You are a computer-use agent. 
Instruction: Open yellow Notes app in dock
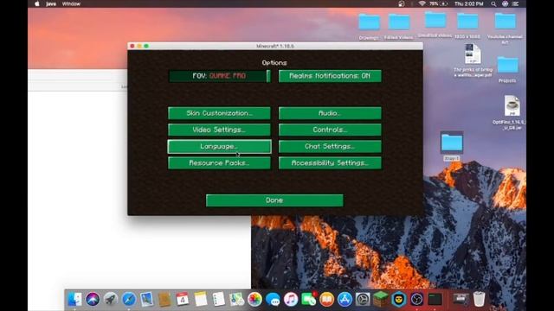(x=201, y=300)
